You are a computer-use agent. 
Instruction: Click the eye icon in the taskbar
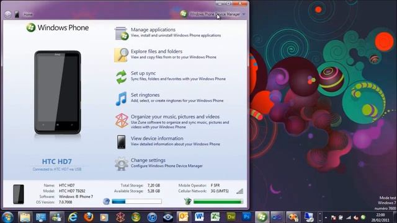(x=167, y=217)
